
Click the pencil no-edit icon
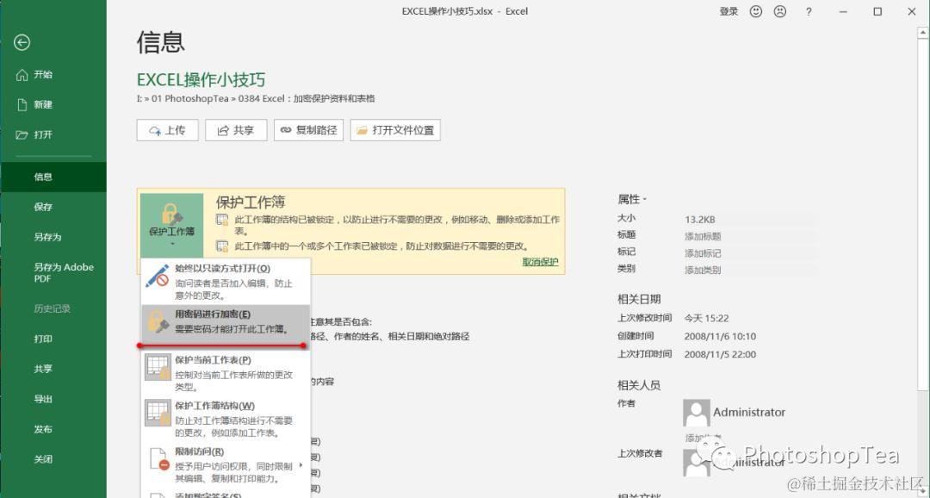(158, 277)
